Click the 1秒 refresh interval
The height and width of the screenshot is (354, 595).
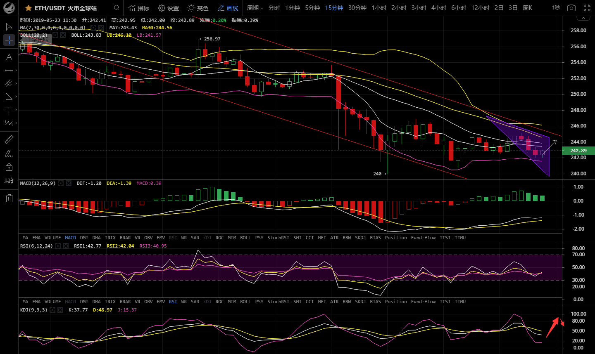click(x=556, y=8)
